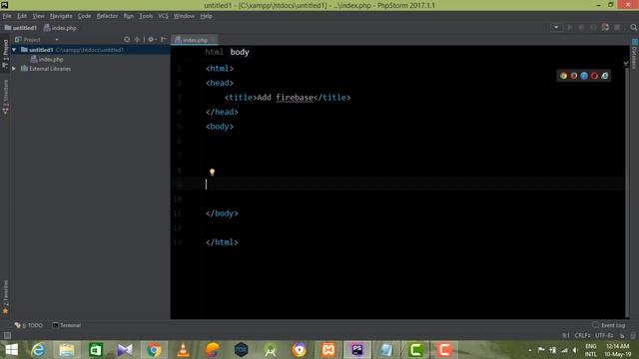Screen dimensions: 639x359
Task: Expand External Libraries node
Action: (14, 69)
